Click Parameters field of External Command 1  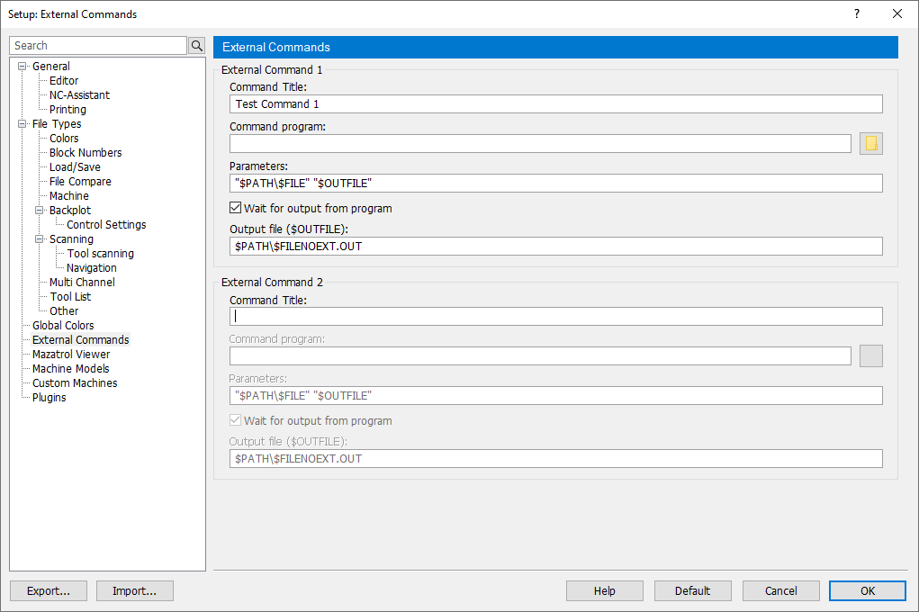coord(555,183)
